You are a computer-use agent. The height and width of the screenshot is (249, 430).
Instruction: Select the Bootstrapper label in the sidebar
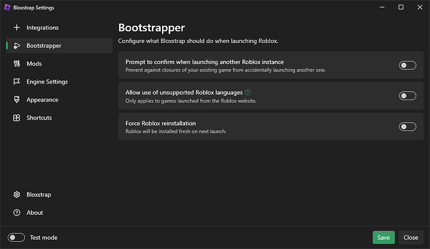click(x=44, y=45)
